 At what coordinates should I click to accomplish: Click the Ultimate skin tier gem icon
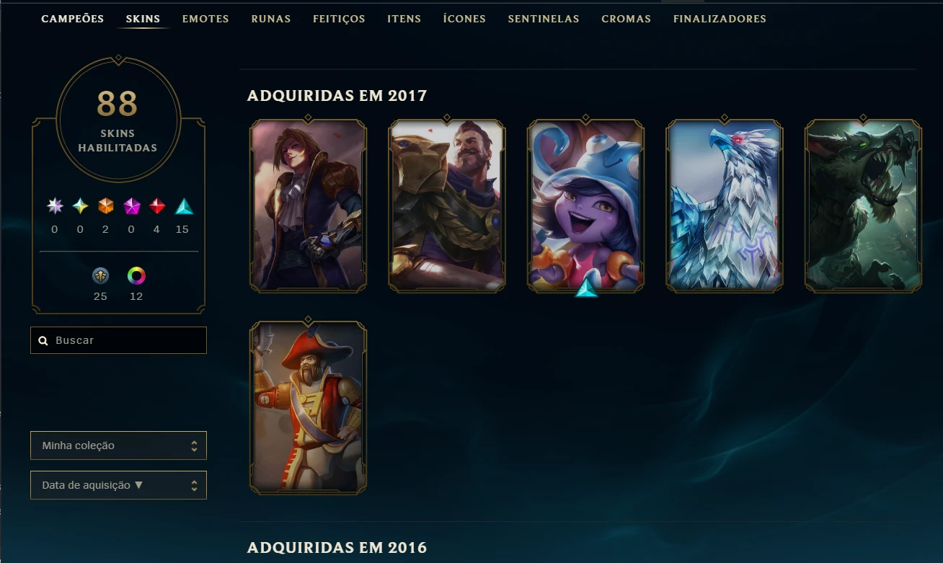(55, 206)
